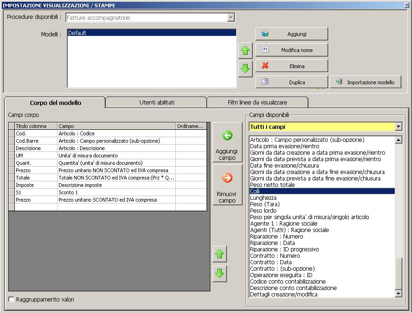Click the red right arrow Rimuovi campo icon
The width and height of the screenshot is (412, 313).
227,178
